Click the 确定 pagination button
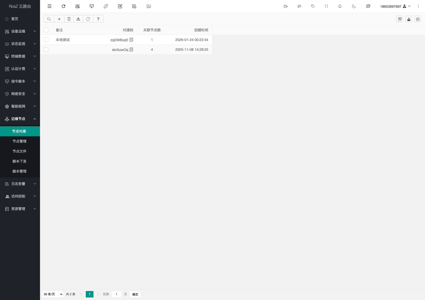This screenshot has width=425, height=300. [135, 294]
